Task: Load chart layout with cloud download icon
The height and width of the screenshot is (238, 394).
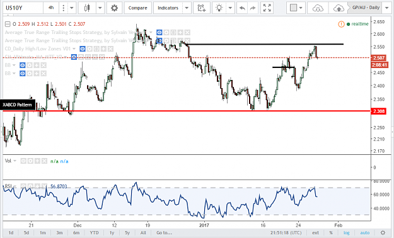Action: (x=318, y=8)
